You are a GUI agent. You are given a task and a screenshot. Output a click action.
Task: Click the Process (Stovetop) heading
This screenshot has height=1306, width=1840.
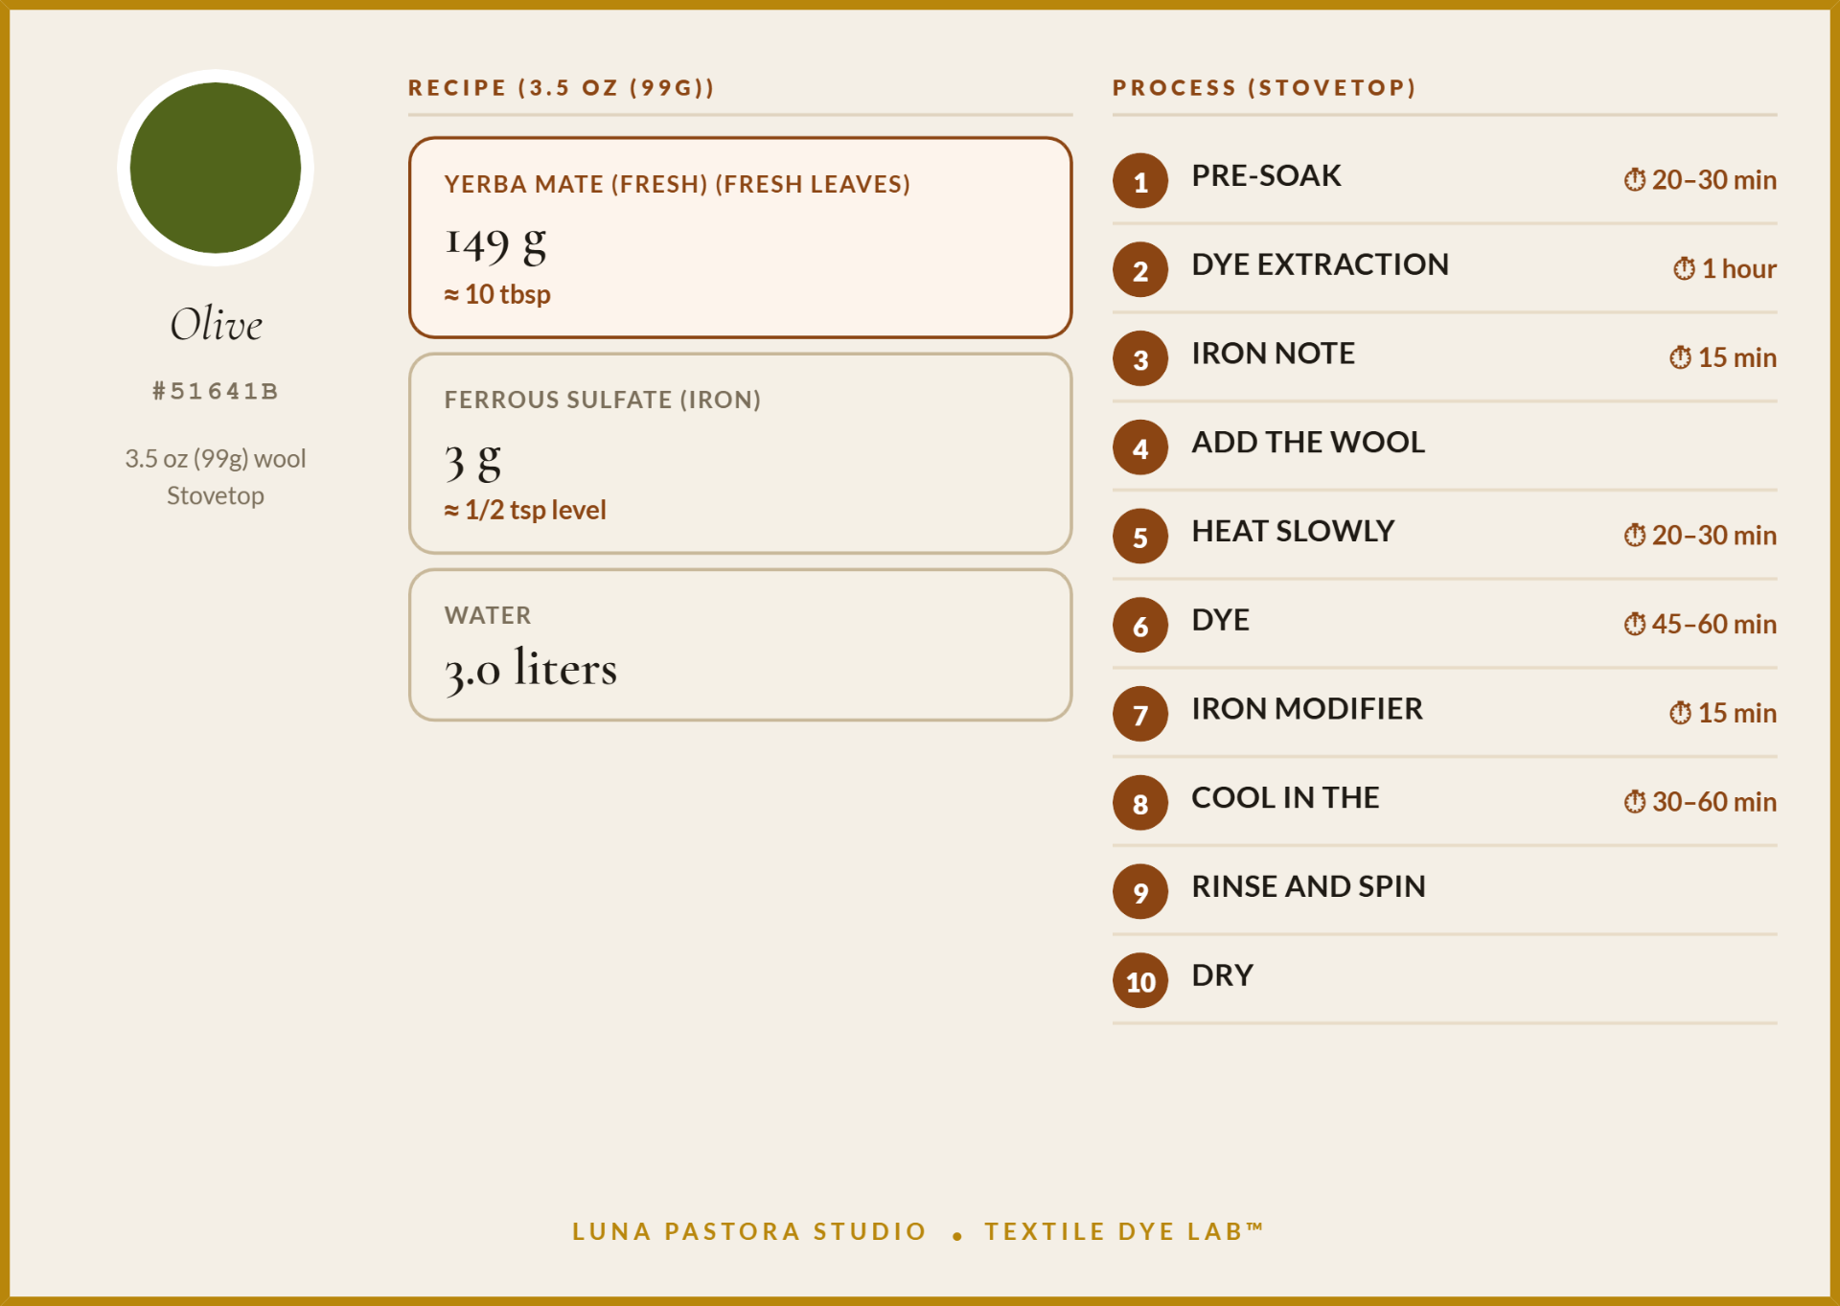click(x=1265, y=88)
